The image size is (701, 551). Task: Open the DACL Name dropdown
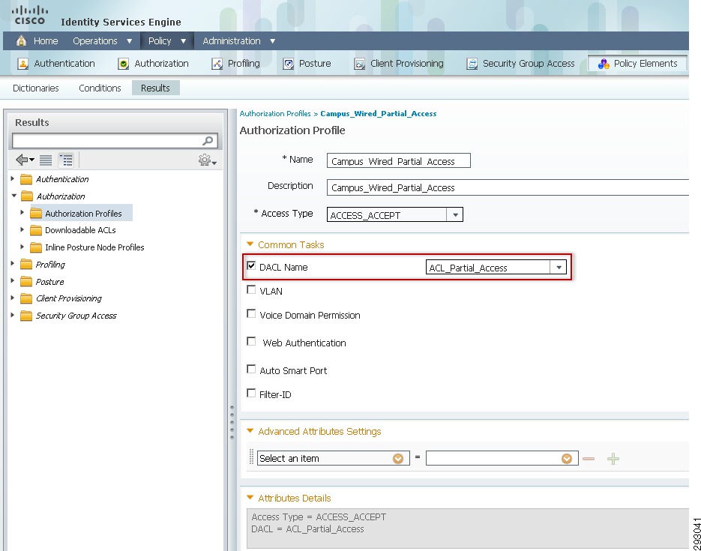point(559,267)
